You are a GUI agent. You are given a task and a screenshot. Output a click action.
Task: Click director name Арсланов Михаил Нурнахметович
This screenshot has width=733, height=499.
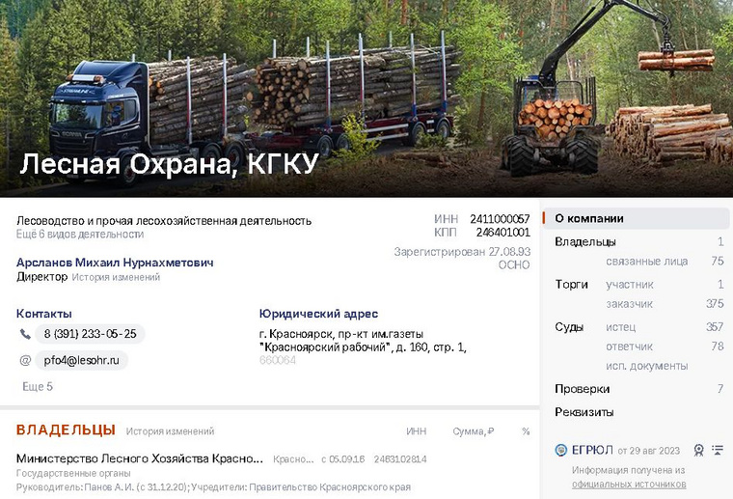(x=115, y=263)
